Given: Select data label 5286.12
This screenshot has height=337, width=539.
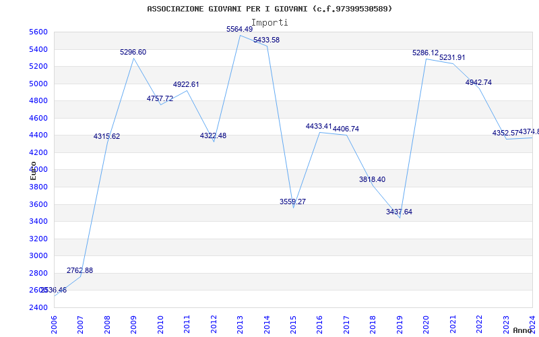Looking at the screenshot, I should [426, 53].
